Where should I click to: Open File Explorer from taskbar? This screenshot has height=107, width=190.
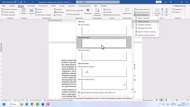22,104
